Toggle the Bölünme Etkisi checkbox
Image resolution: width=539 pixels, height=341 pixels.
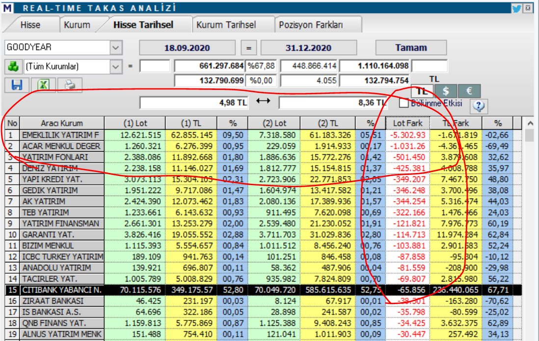click(x=404, y=103)
